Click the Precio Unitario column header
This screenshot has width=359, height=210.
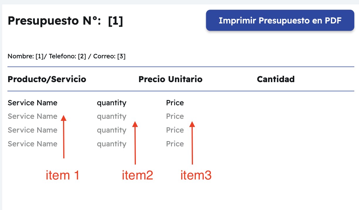point(170,79)
